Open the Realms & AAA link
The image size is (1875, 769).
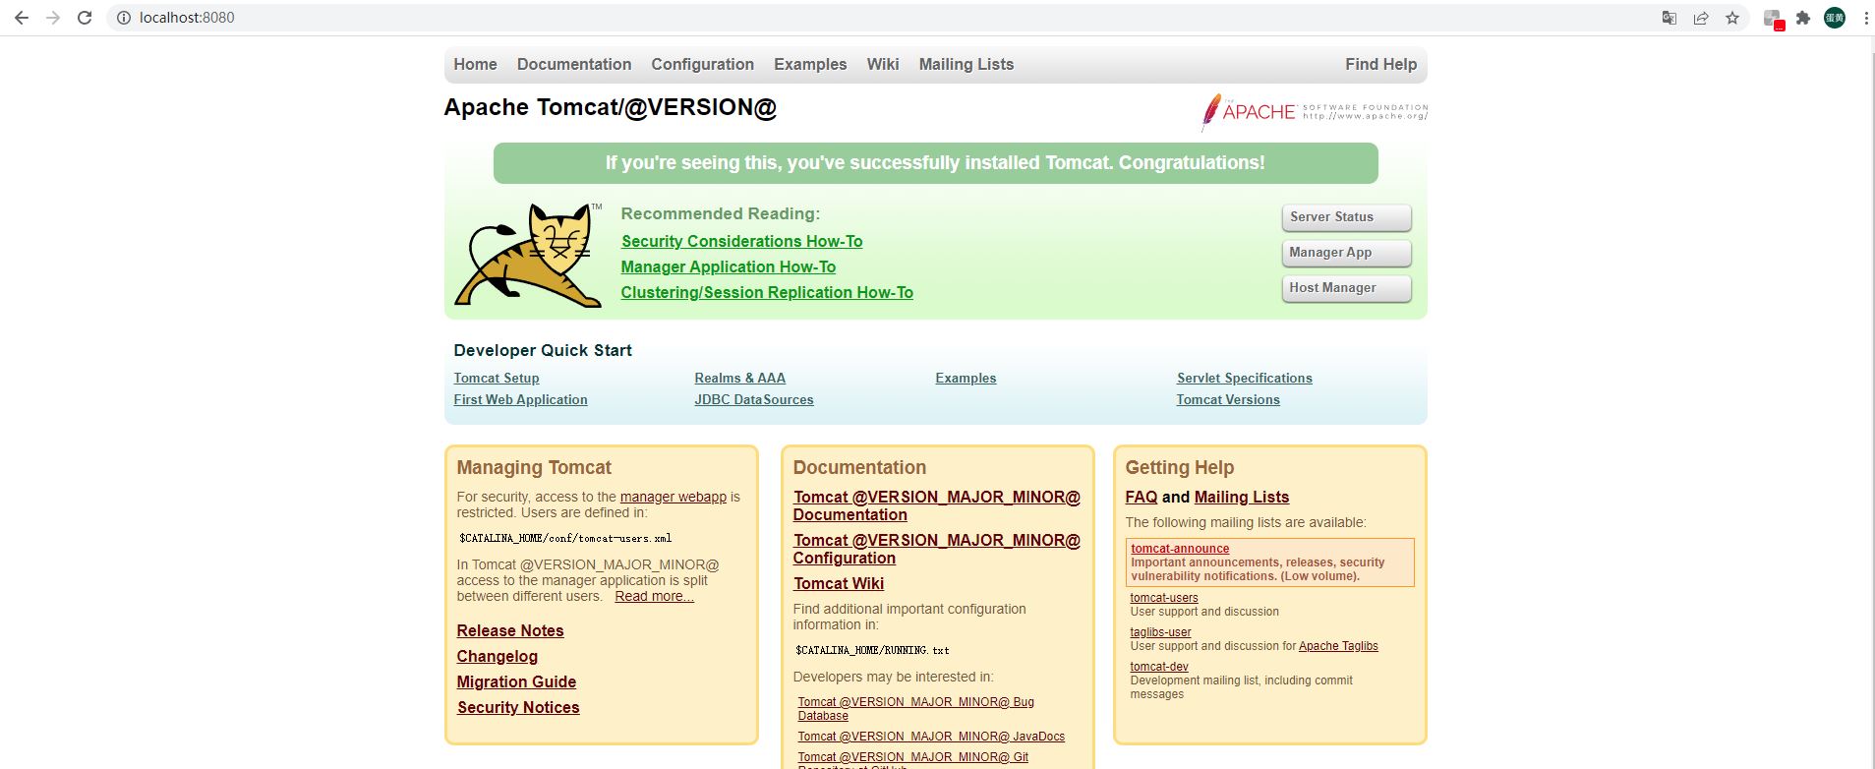click(739, 378)
